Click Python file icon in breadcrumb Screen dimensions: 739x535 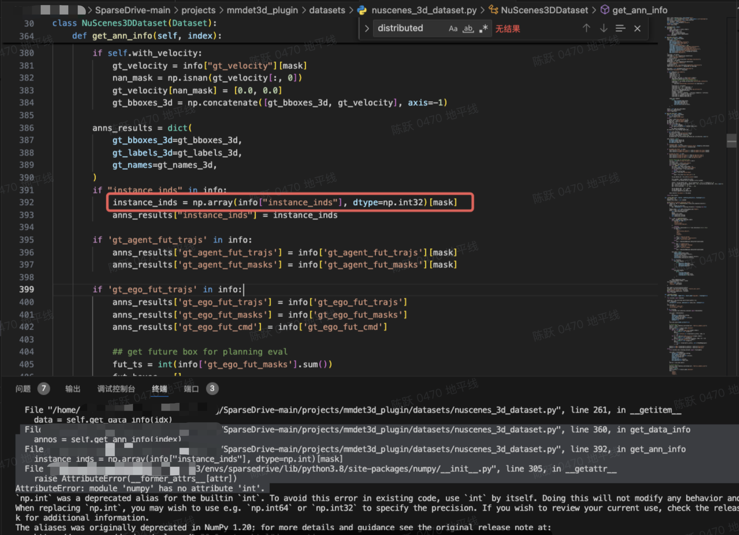click(x=362, y=10)
